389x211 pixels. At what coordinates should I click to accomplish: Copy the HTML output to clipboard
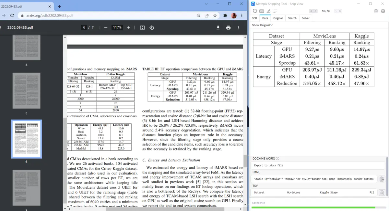[382, 179]
